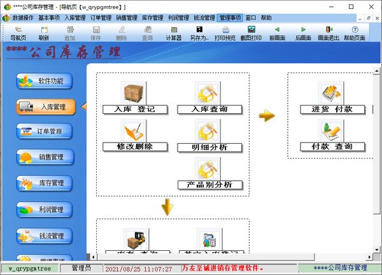Click 打印预览 toolbar button
This screenshot has width=382, height=275.
pos(225,33)
